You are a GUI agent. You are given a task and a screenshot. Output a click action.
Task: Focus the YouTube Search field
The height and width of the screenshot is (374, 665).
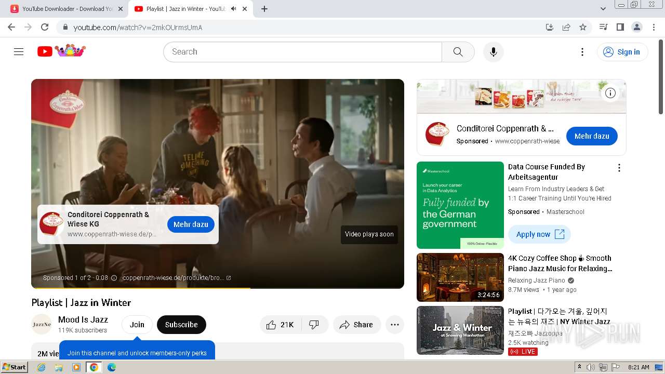(x=302, y=51)
